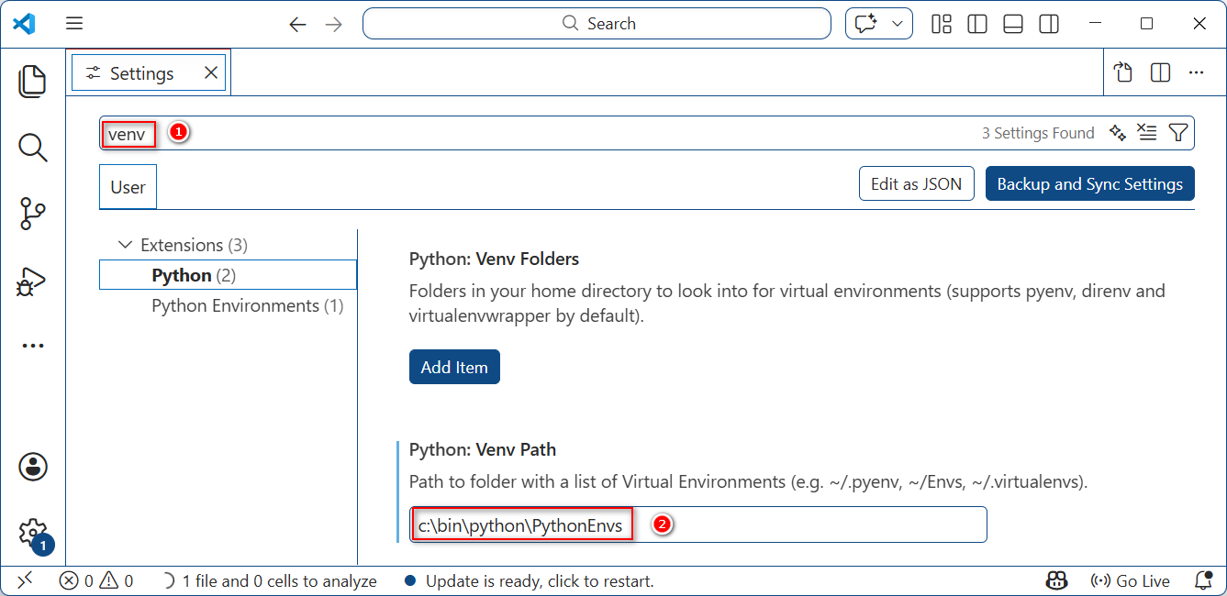Open the More Actions ellipsis in the editor toolbar
Viewport: 1227px width, 596px height.
coord(1196,72)
